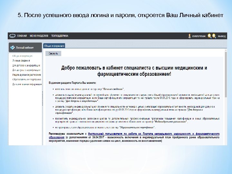Open the Инструкцией пользователя portal link
Viewport: 232px width, 174px height.
(134, 135)
